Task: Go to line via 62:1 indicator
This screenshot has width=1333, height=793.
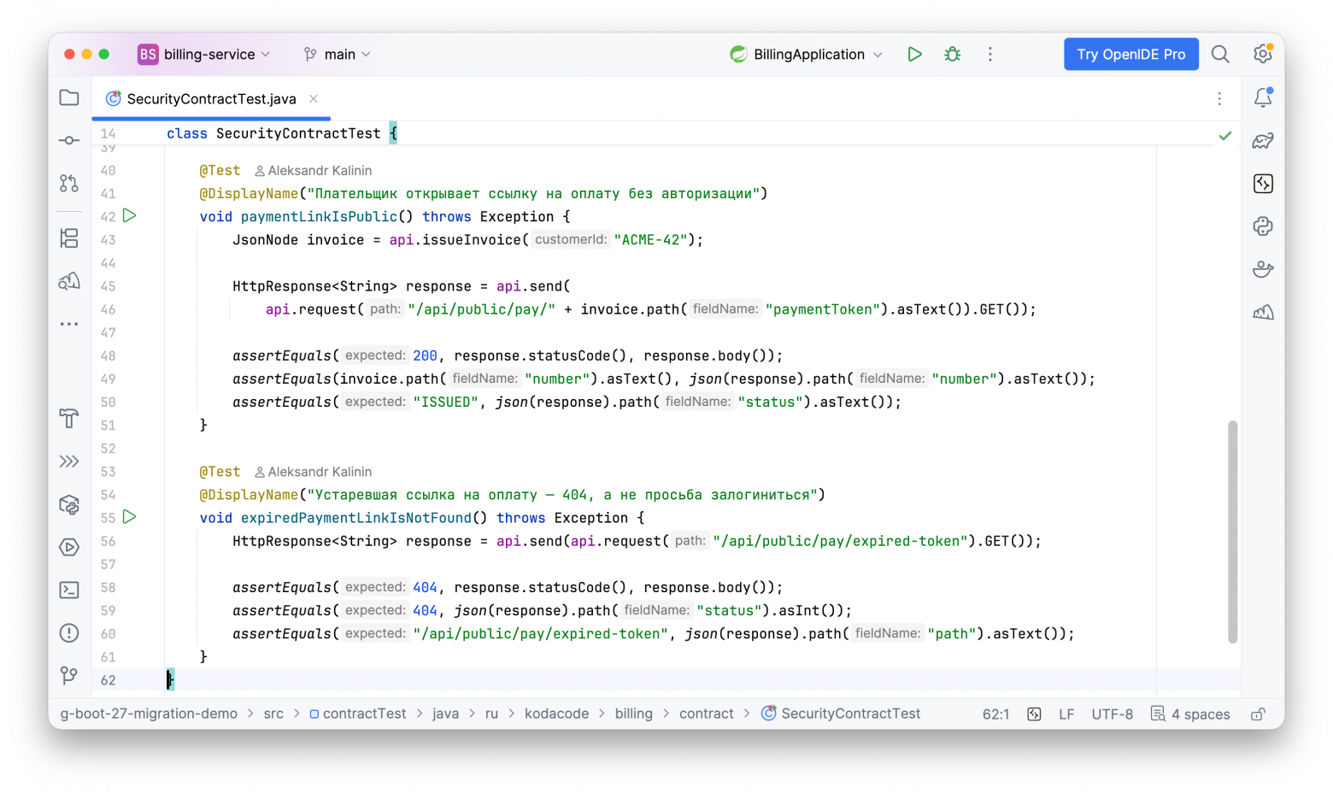Action: [x=995, y=714]
